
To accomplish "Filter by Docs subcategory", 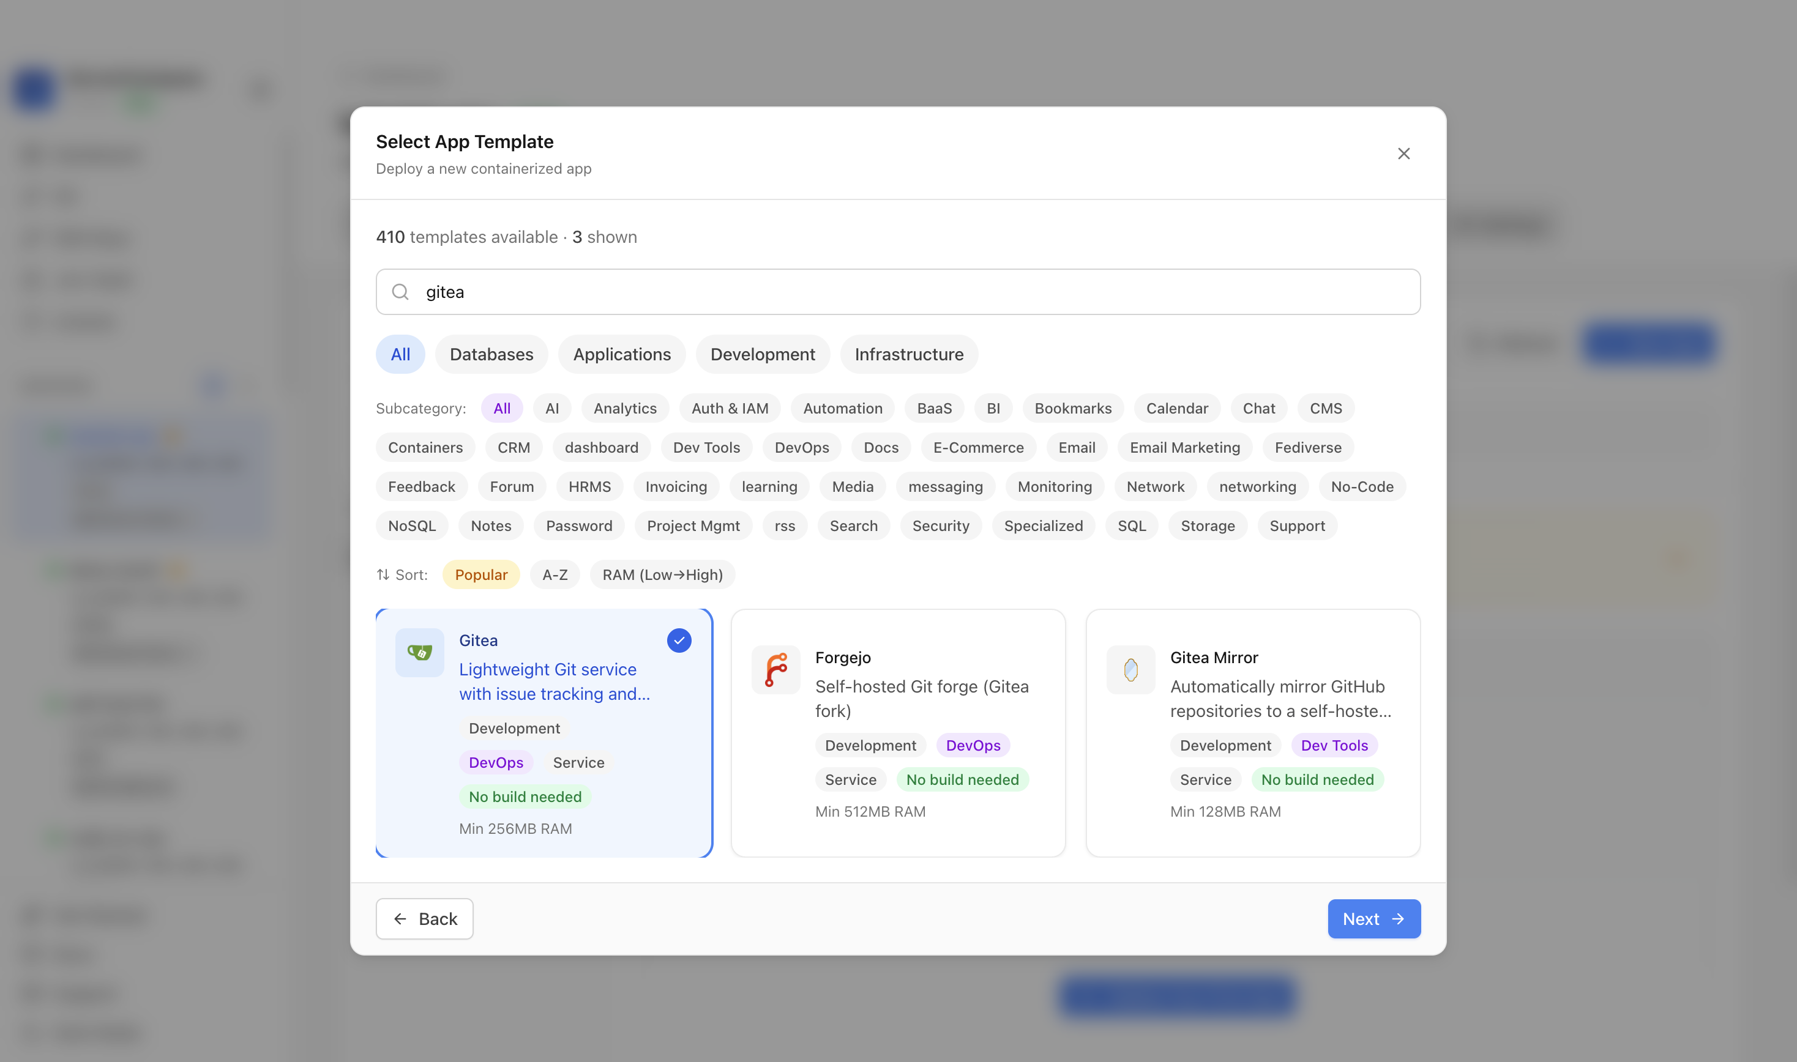I will tap(881, 447).
